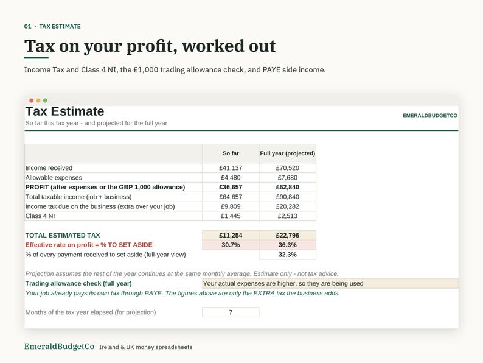
Task: Click the 'Allowable expenses' row label
Action: [x=54, y=178]
